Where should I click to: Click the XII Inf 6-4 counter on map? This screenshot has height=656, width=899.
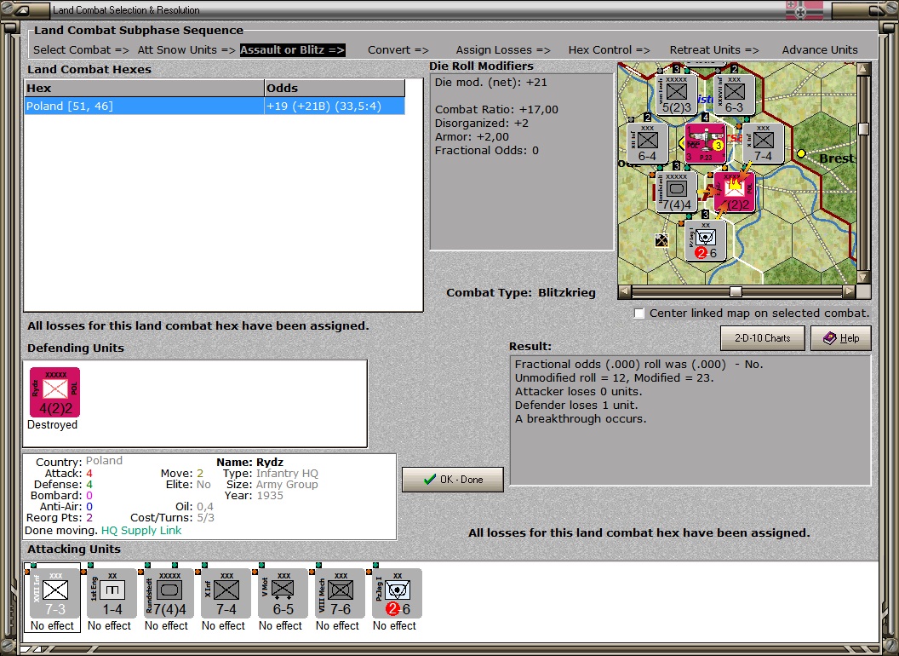(648, 143)
